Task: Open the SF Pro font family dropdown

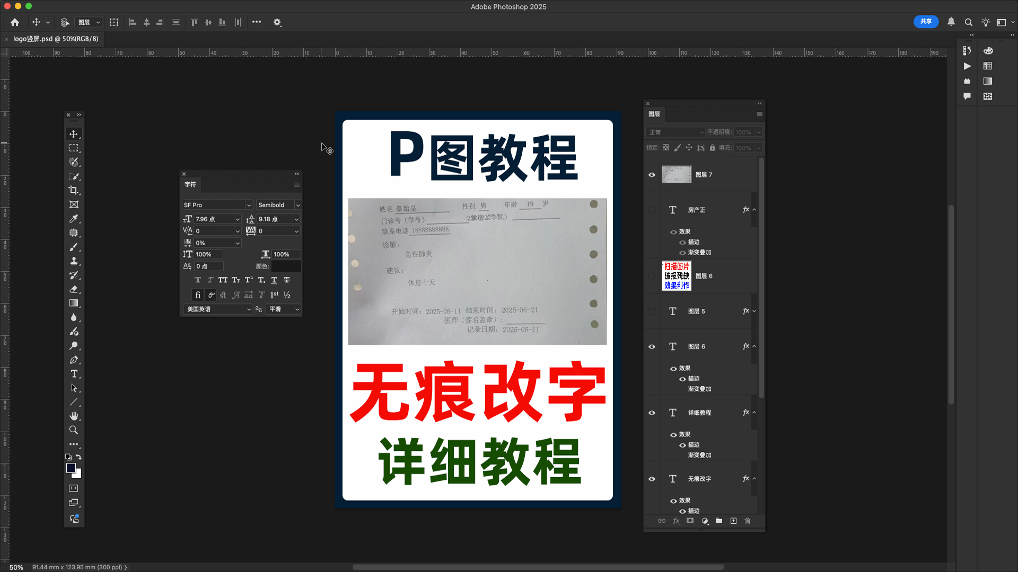Action: 249,205
